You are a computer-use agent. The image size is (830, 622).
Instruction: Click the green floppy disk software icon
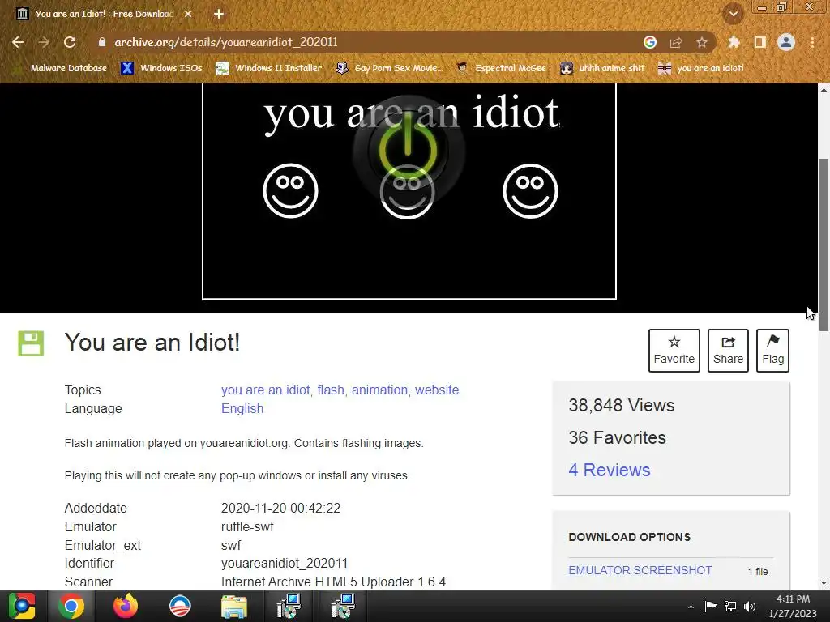pos(32,343)
